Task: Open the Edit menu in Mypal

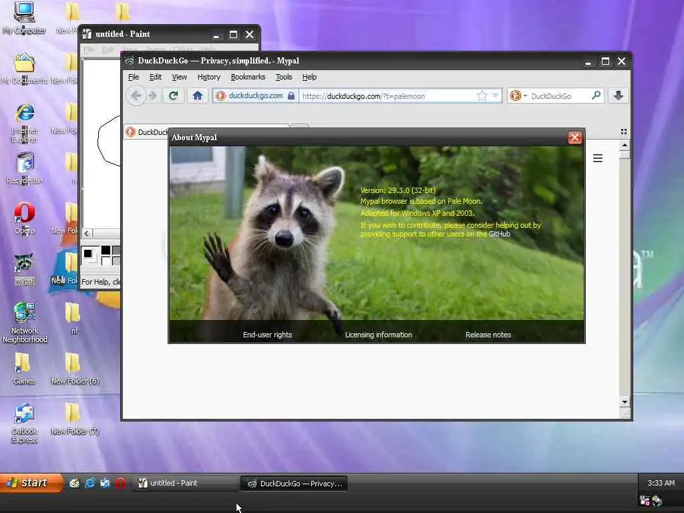Action: [x=155, y=77]
